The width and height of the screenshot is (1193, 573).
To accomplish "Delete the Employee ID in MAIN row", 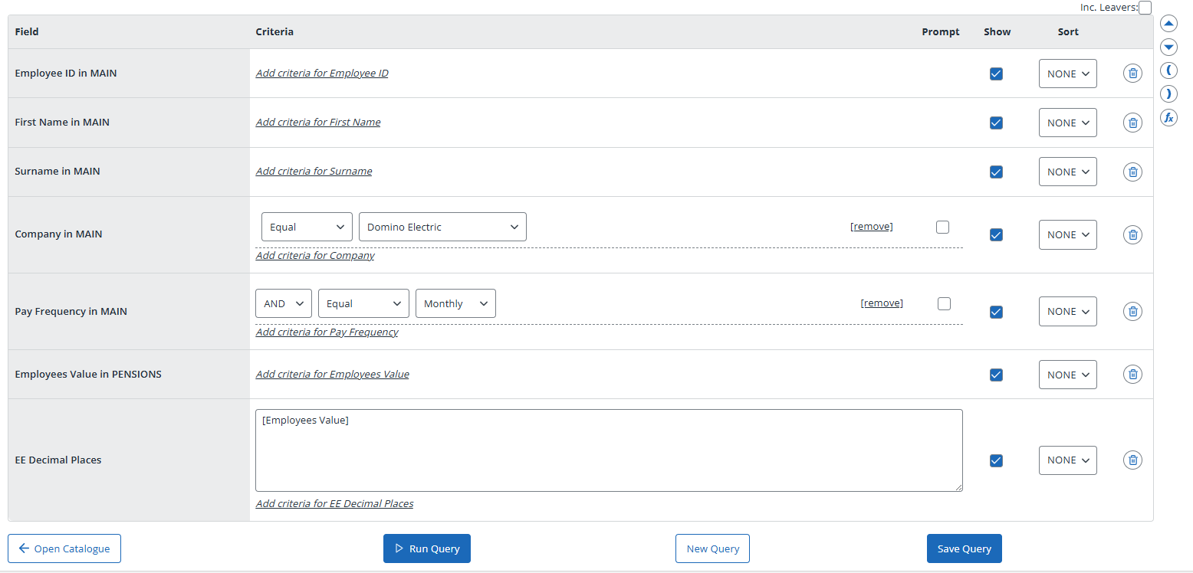I will pos(1132,74).
